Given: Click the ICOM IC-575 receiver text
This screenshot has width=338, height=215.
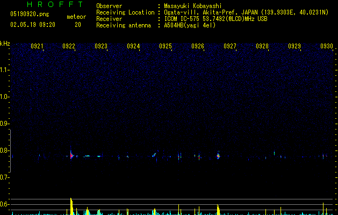Looking at the screenshot, I should point(215,19).
